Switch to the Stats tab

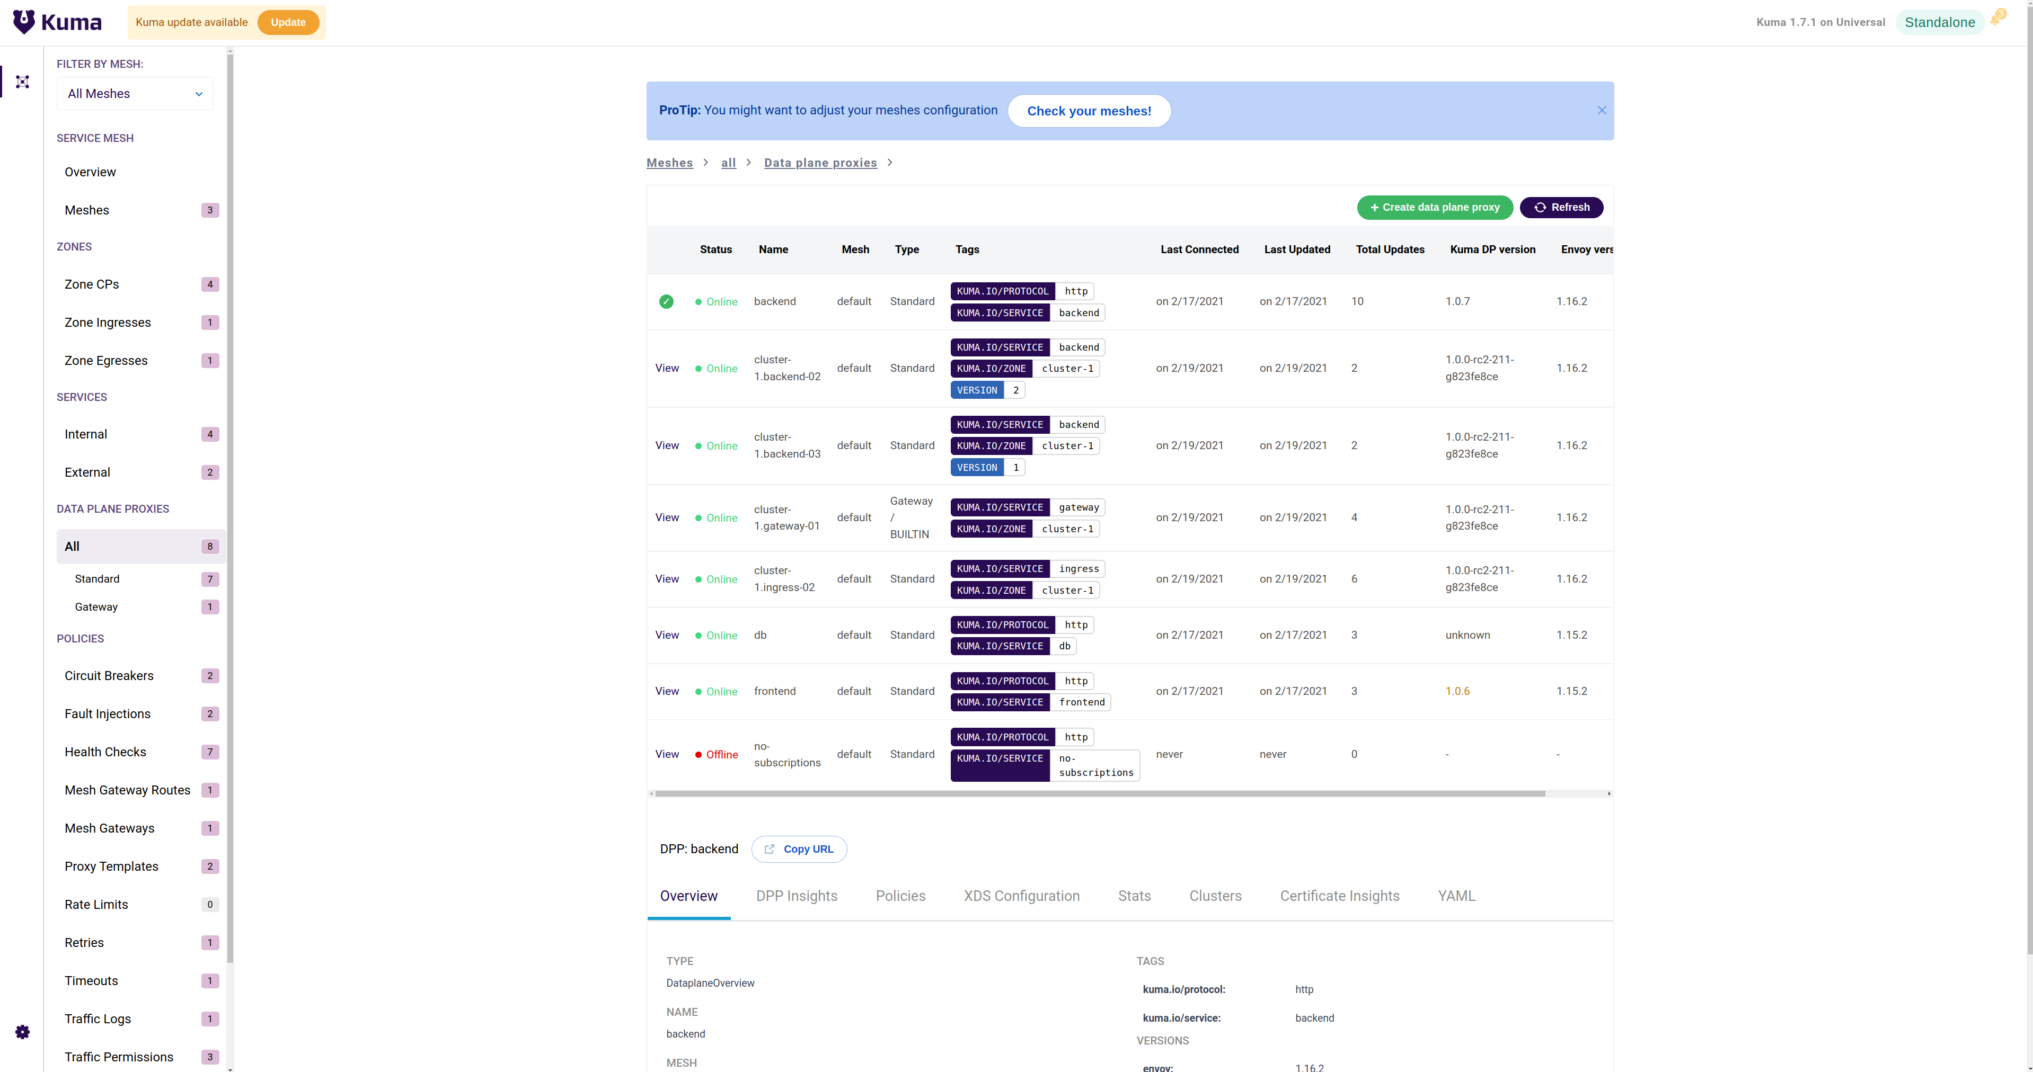point(1134,896)
